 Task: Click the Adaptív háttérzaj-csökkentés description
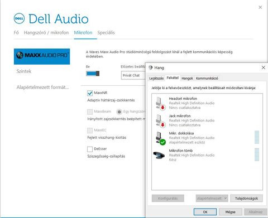pyautogui.click(x=111, y=100)
